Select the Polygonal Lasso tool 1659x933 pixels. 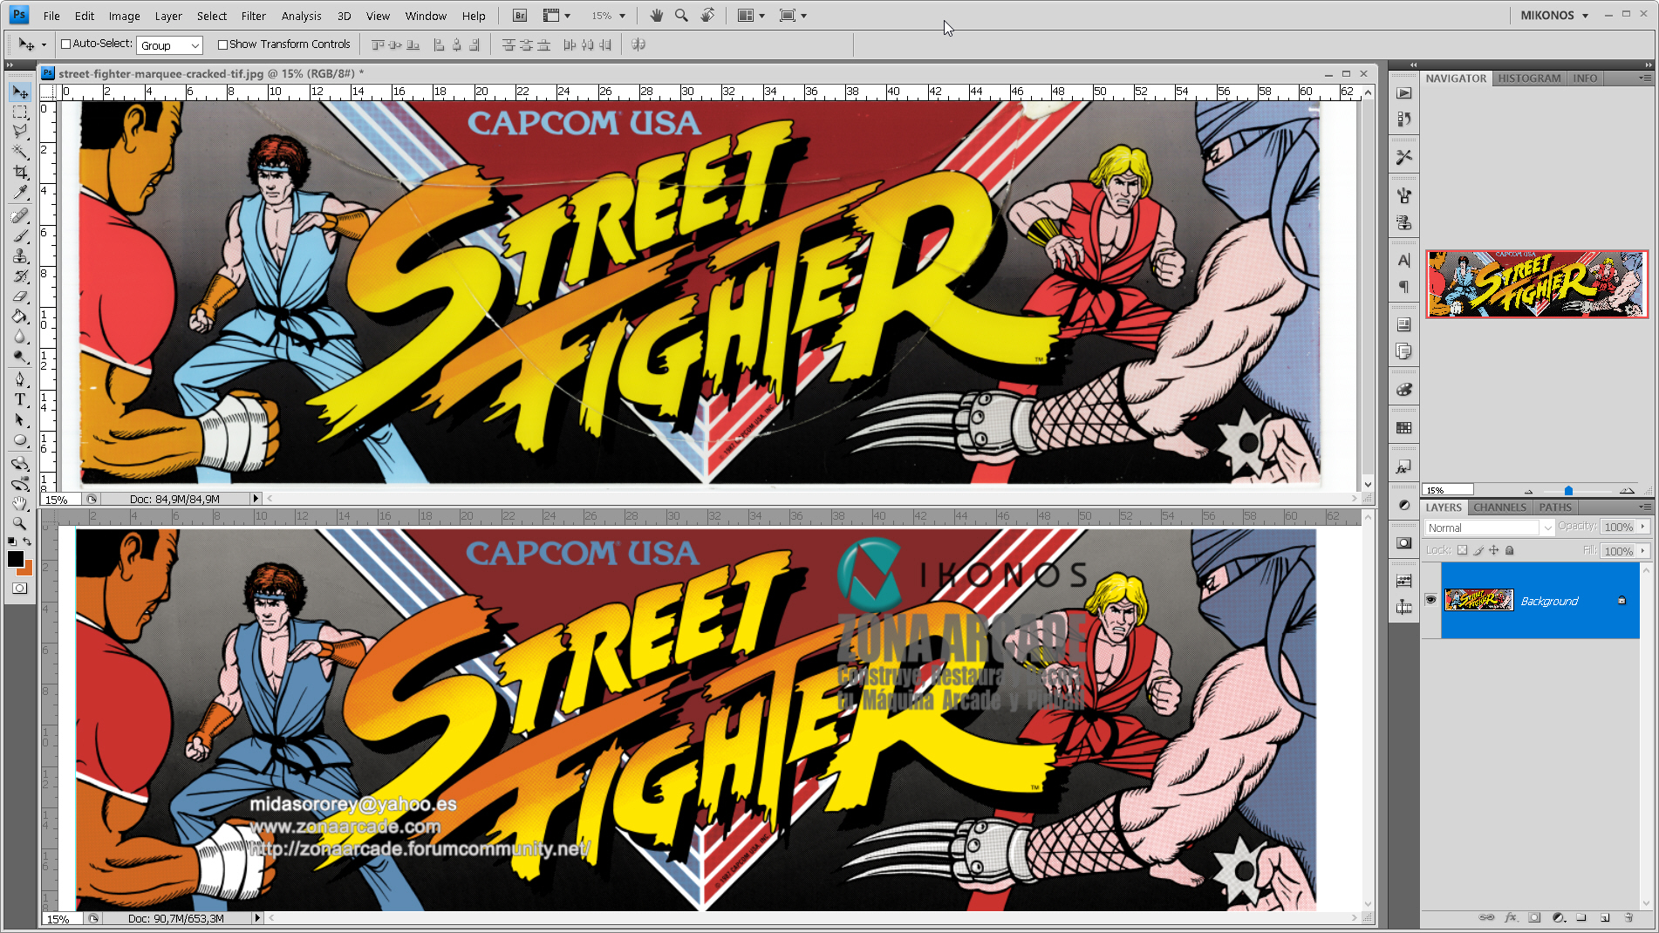pyautogui.click(x=20, y=132)
